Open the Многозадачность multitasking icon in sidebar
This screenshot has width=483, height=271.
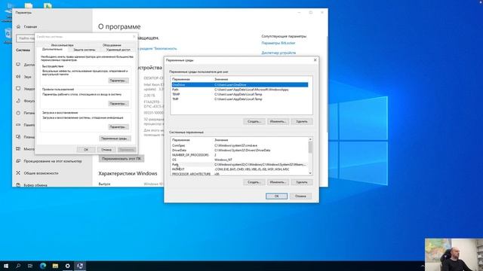point(18,149)
